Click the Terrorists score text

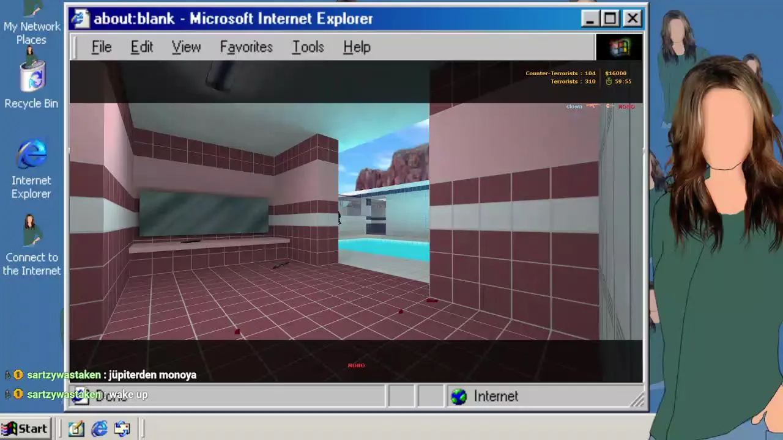(573, 81)
